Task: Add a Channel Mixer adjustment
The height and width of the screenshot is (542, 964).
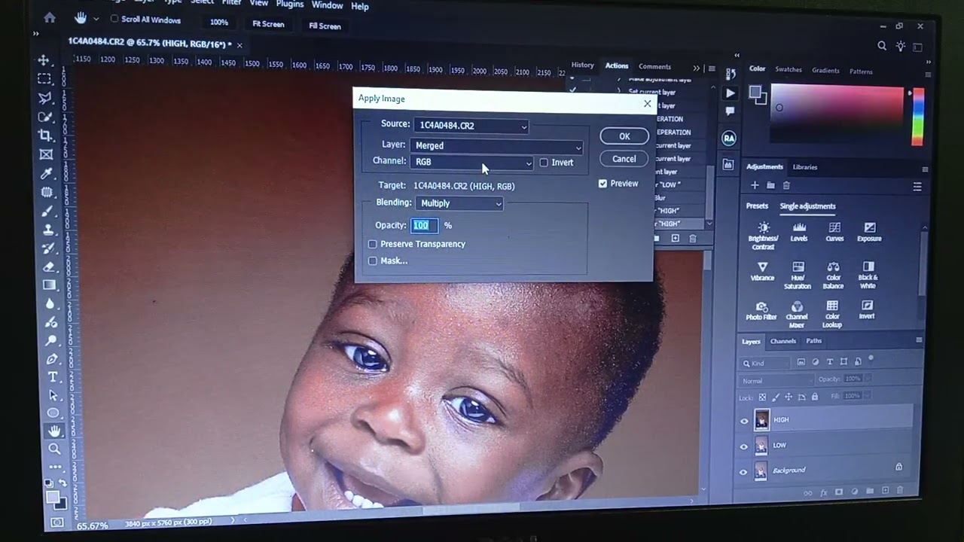Action: [x=797, y=315]
